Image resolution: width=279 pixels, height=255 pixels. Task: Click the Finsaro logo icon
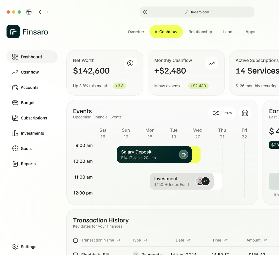tap(13, 32)
